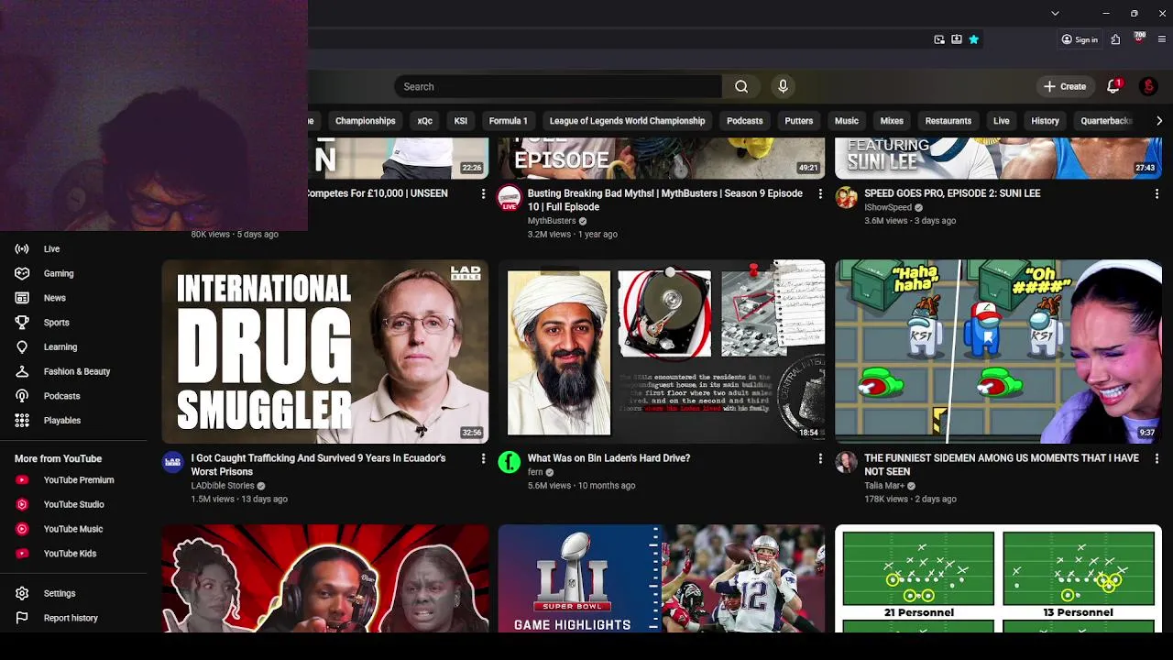Select the Putters filter chip

pyautogui.click(x=798, y=121)
